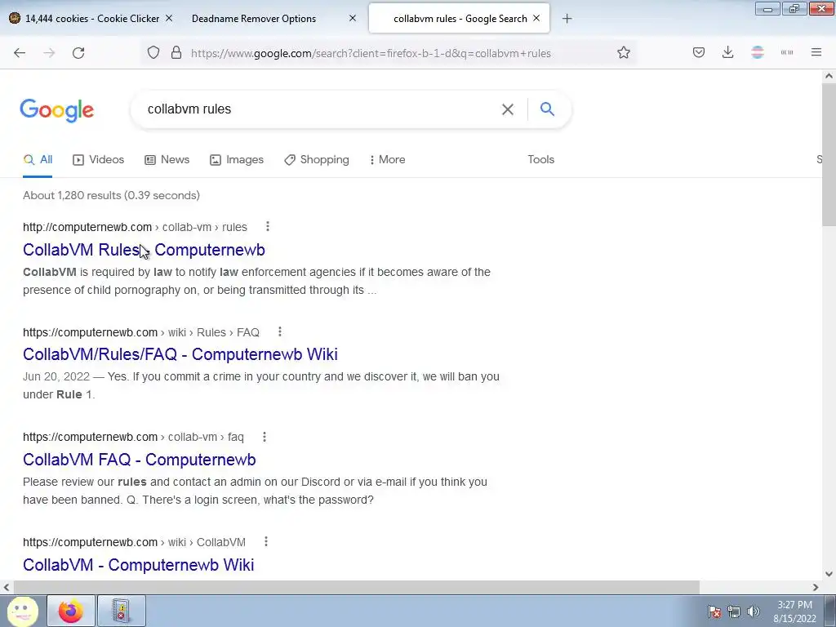Switch to Shopping results
836x627 pixels.
[x=317, y=159]
